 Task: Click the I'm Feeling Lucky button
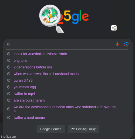pyautogui.click(x=83, y=129)
